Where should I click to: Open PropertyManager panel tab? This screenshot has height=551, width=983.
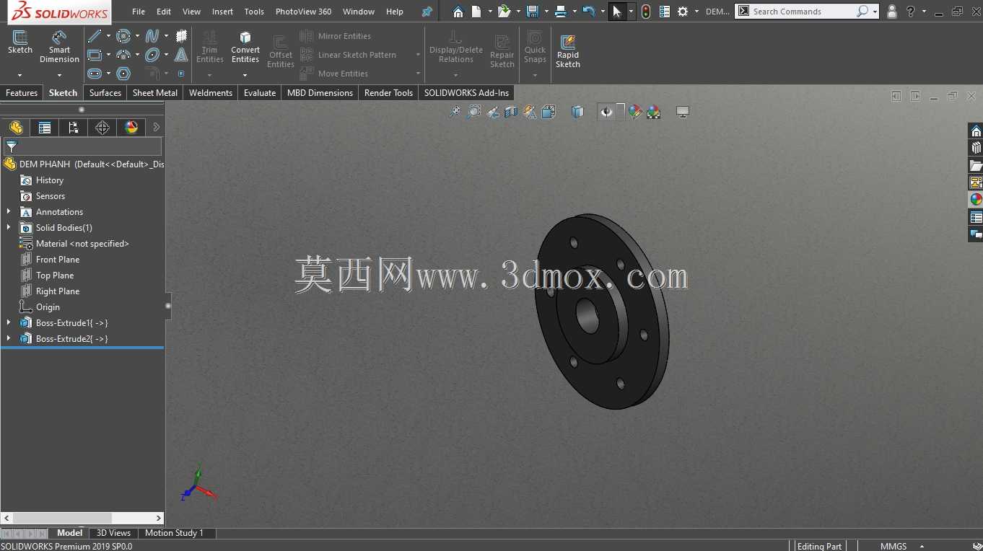coord(45,128)
